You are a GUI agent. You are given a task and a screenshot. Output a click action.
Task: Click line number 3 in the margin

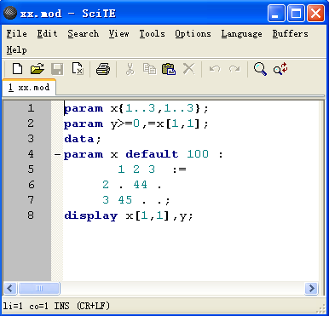31,139
